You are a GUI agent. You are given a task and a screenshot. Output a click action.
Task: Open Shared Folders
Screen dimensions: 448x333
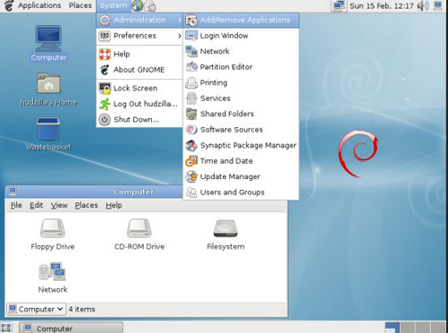241,114
